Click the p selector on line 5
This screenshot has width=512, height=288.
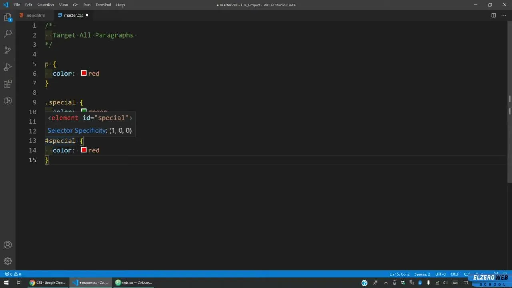click(x=47, y=64)
